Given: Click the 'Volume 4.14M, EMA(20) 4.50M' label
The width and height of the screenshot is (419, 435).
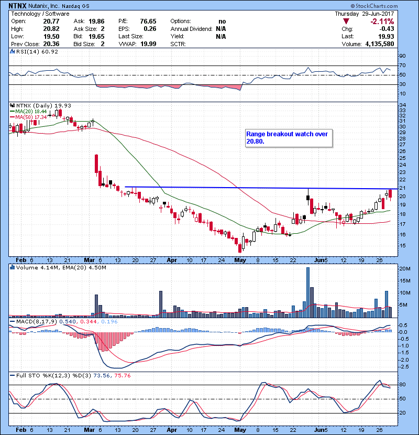Looking at the screenshot, I should [x=61, y=268].
